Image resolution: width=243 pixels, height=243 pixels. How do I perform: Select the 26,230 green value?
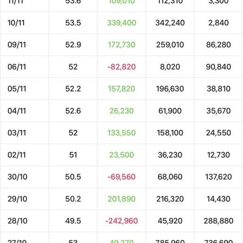(x=122, y=111)
